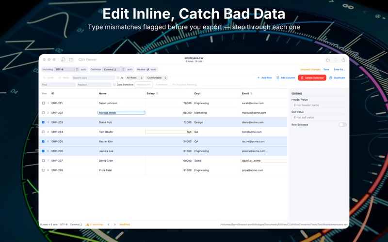
Task: Click the download/import icon in the title bar
Action: 328,60
